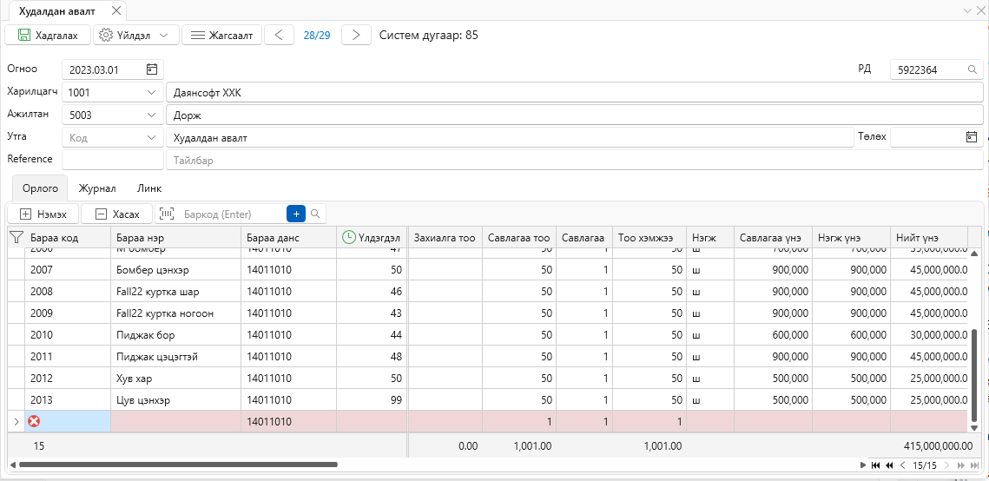Image resolution: width=989 pixels, height=481 pixels.
Task: Click the blue plus barcode add icon
Action: click(x=296, y=214)
